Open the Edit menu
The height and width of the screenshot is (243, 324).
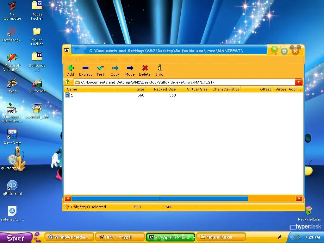[79, 59]
